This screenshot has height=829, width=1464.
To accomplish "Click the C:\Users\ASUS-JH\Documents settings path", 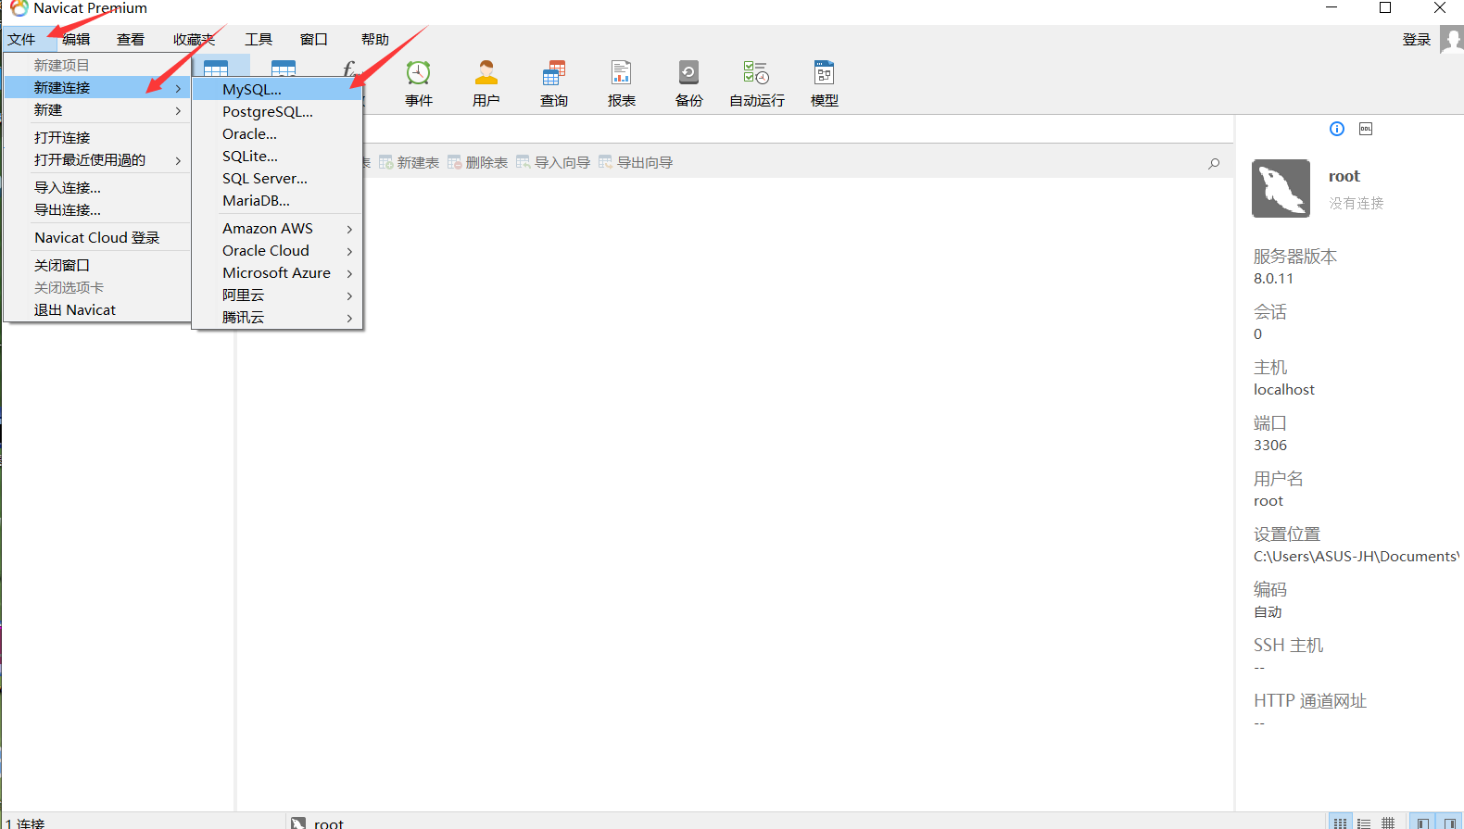I will coord(1357,557).
